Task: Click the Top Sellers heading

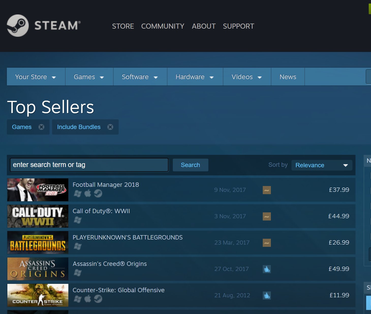Action: pos(51,107)
